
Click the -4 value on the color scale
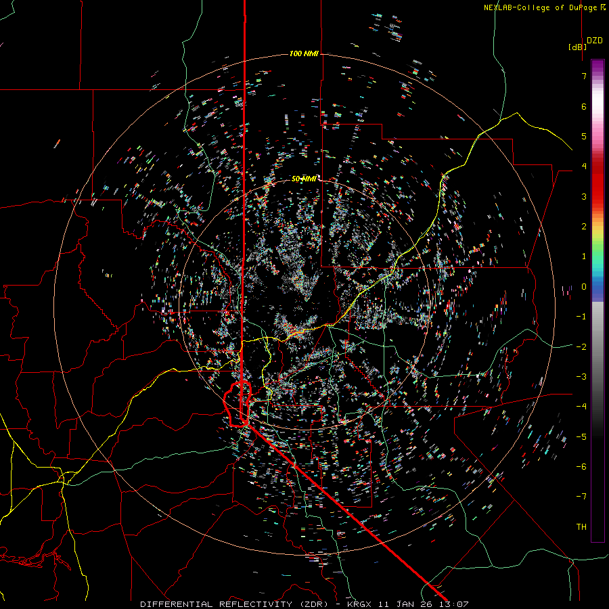581,407
